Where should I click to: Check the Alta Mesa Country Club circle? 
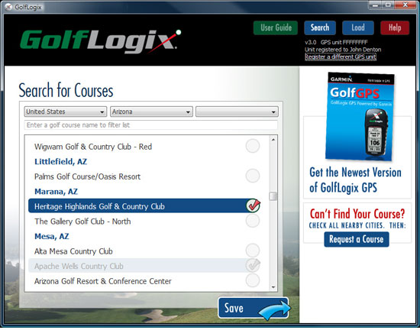tap(253, 251)
